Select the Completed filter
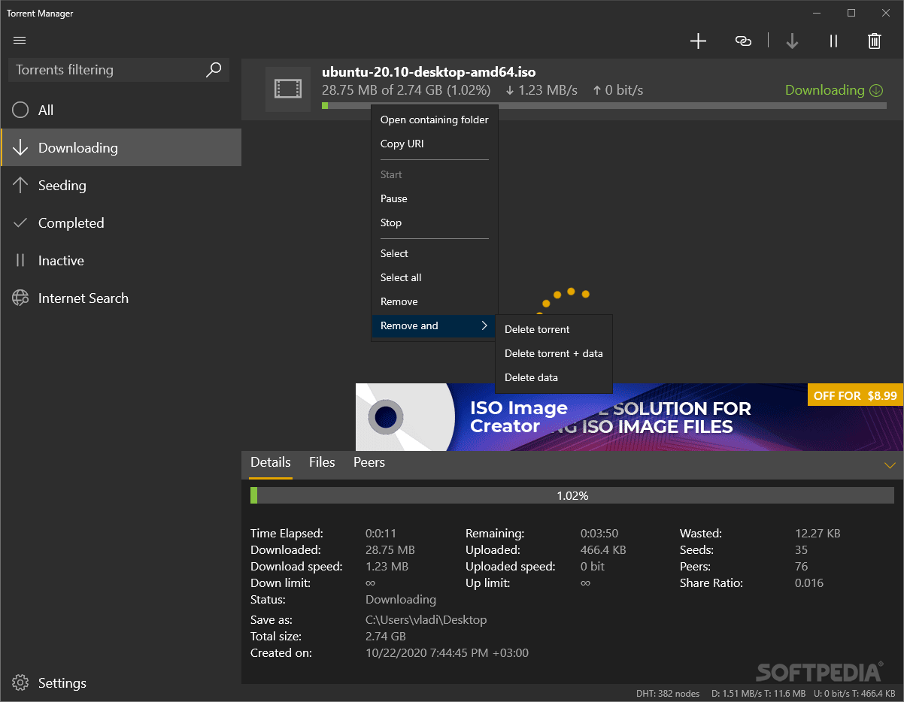The width and height of the screenshot is (904, 702). 121,223
